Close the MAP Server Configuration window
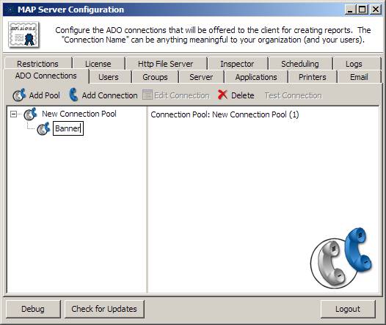The width and height of the screenshot is (386, 325). tap(376, 10)
